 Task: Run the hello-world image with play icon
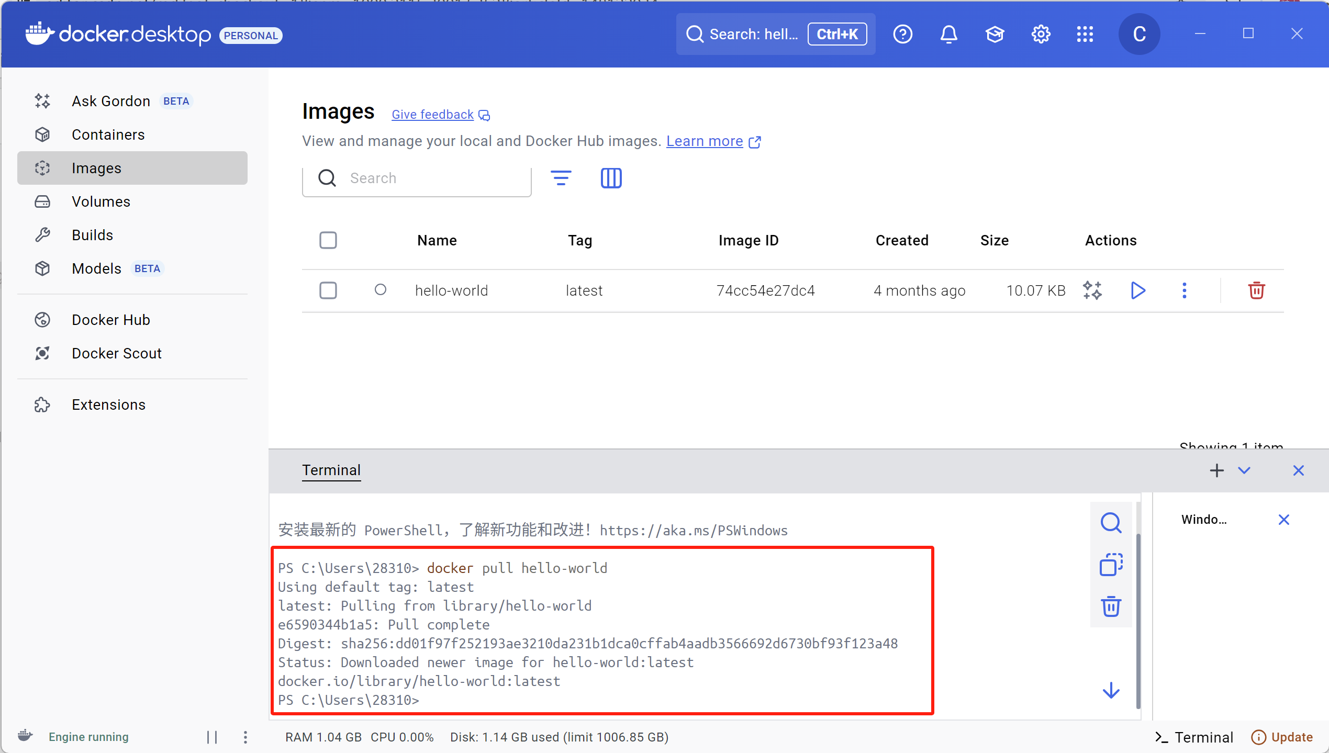1137,290
